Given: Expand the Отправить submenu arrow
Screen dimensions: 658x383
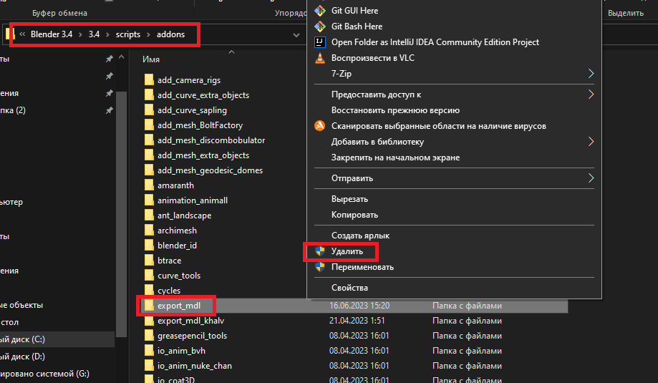Looking at the screenshot, I should tap(591, 178).
